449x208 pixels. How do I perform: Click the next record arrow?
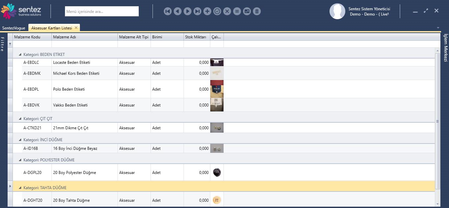[x=187, y=12]
